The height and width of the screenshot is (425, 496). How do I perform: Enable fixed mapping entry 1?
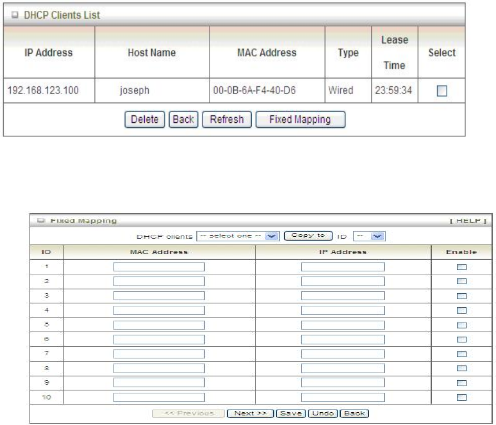[x=461, y=268]
